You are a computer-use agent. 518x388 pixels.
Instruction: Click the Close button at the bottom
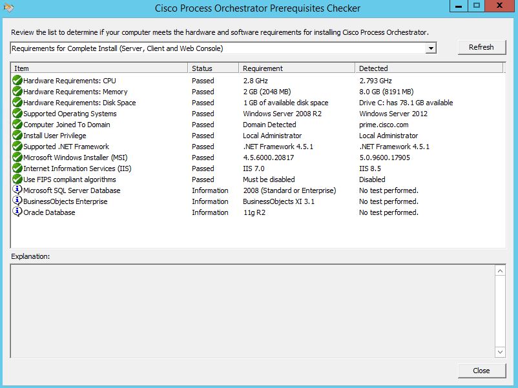(x=481, y=371)
